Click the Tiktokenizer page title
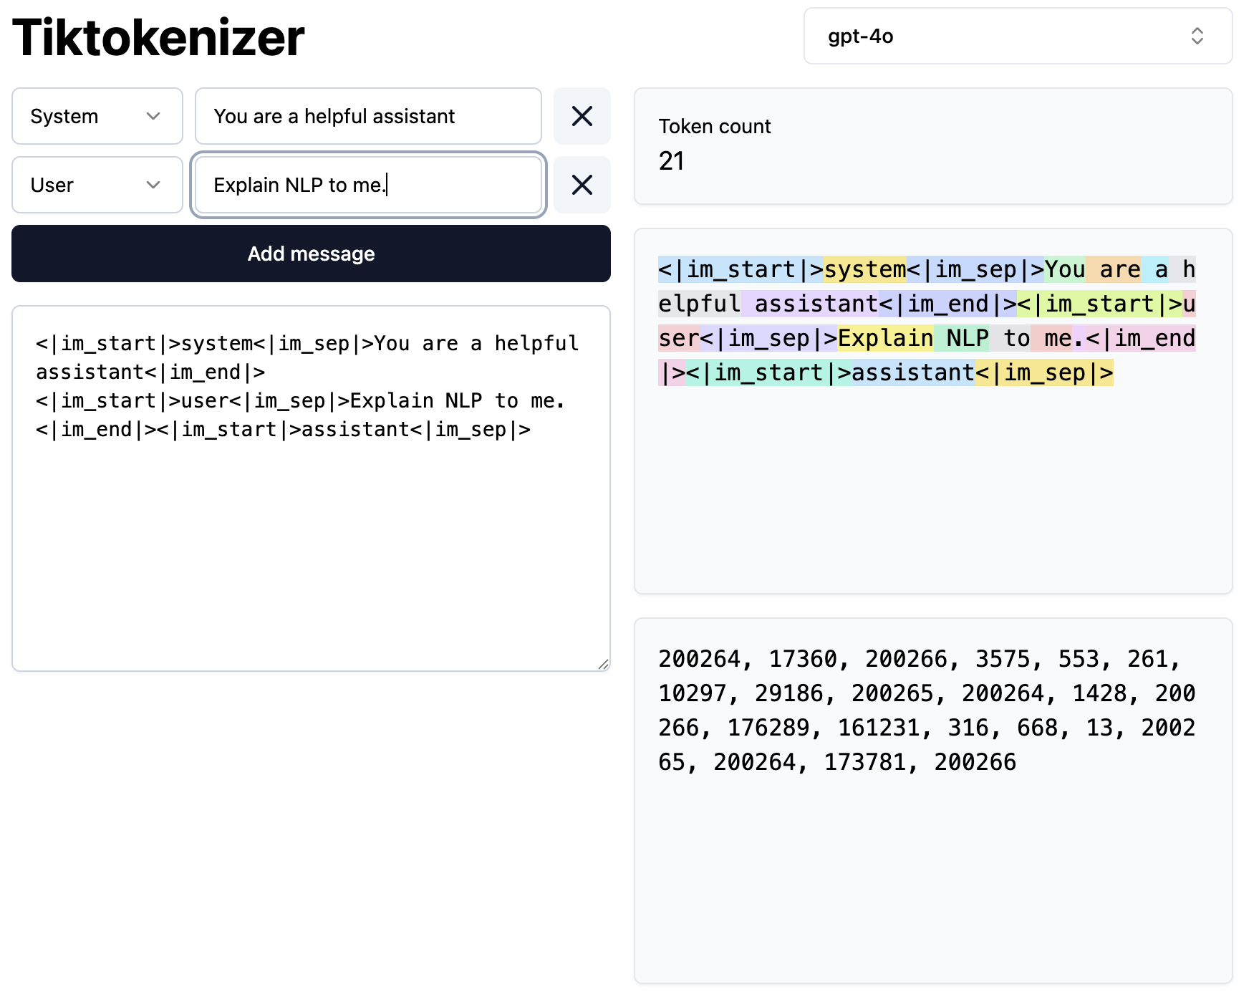The width and height of the screenshot is (1259, 997). (x=159, y=37)
